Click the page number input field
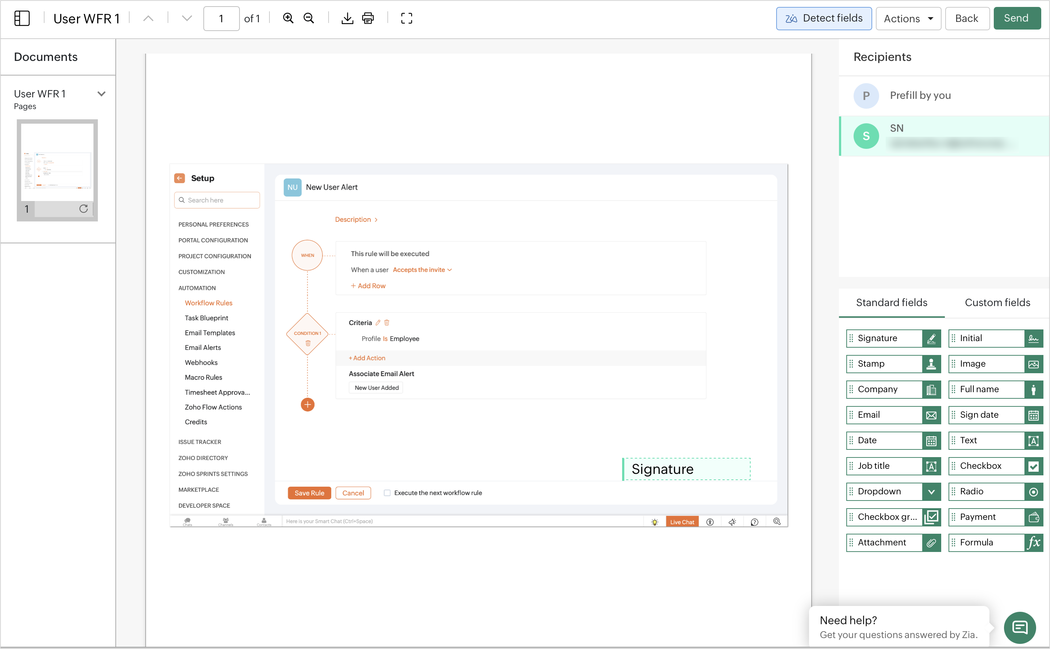1050x649 pixels. (221, 19)
